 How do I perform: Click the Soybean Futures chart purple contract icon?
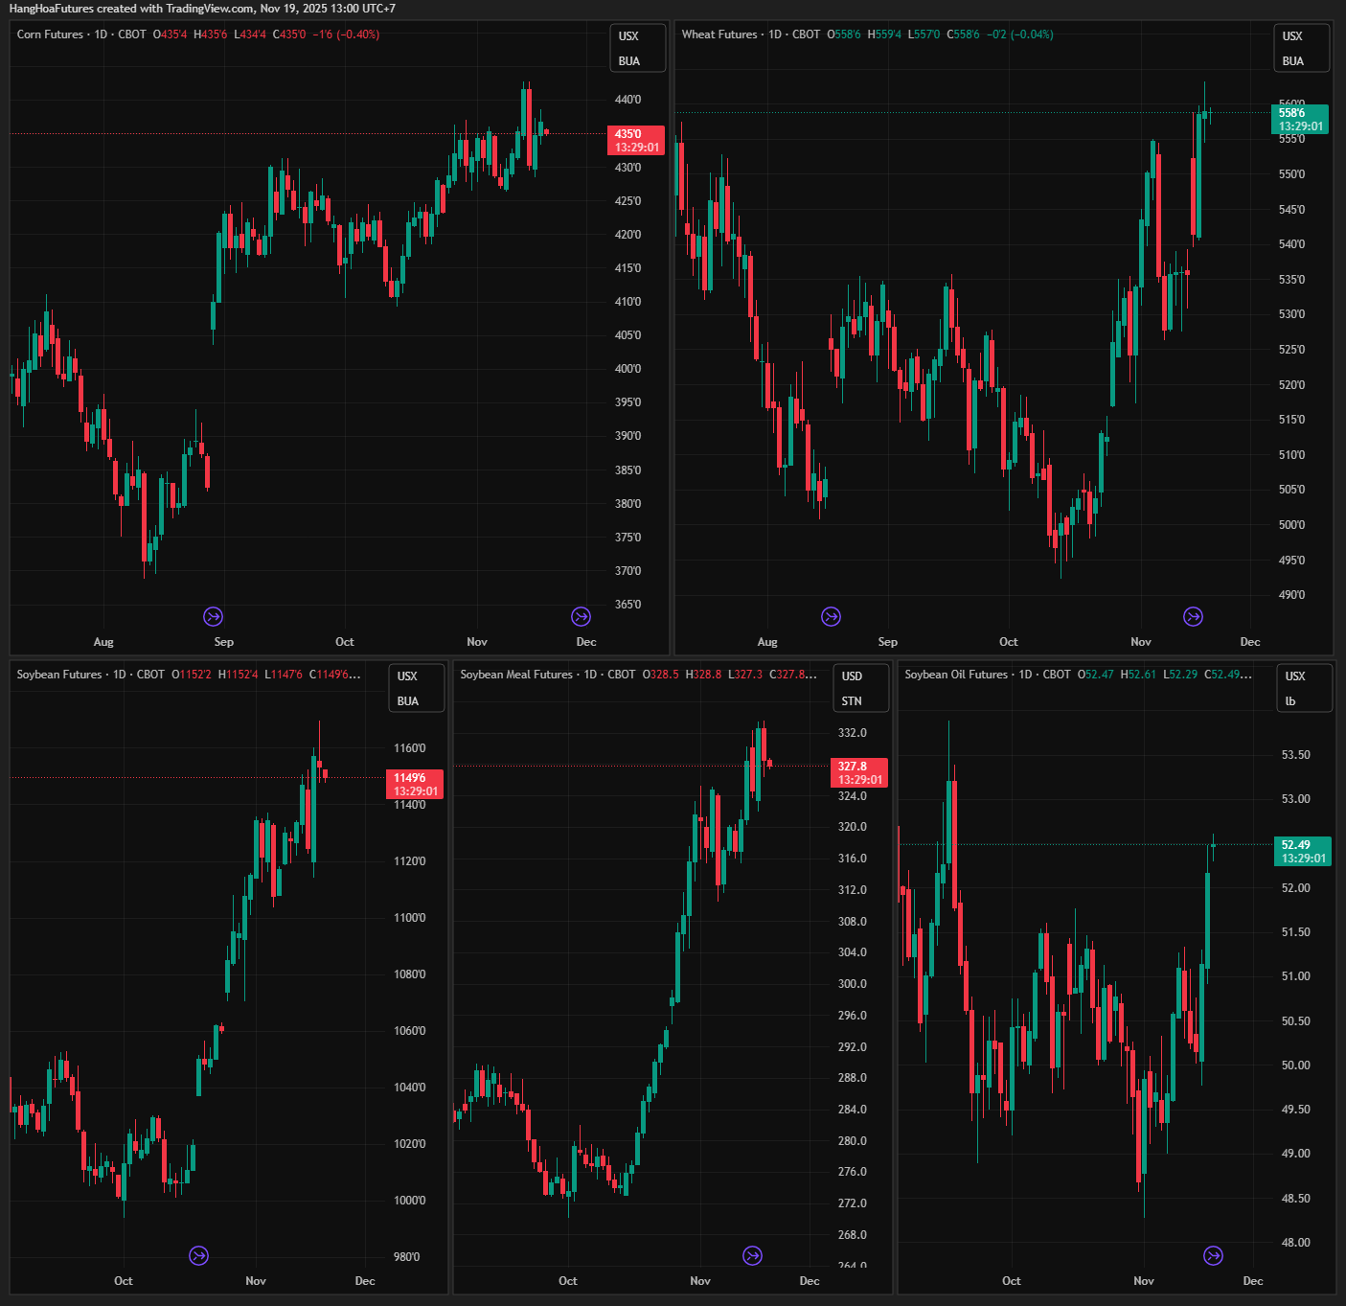[199, 1255]
